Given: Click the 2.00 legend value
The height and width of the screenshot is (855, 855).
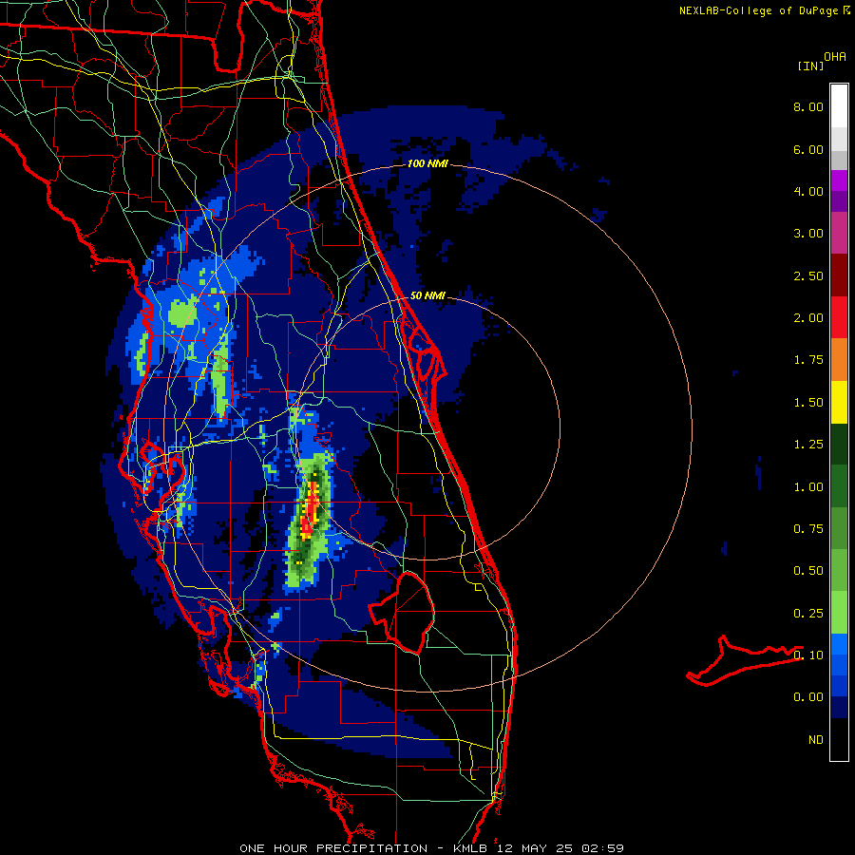Looking at the screenshot, I should (x=808, y=318).
